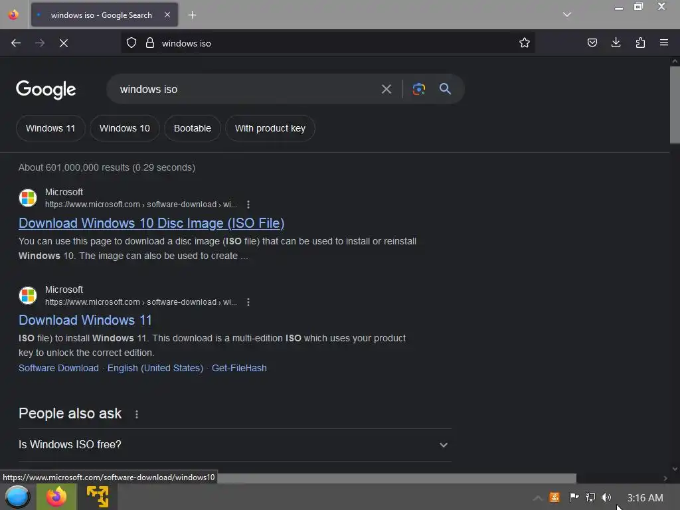Stop loading the page
Screen dimensions: 680x510
64,43
